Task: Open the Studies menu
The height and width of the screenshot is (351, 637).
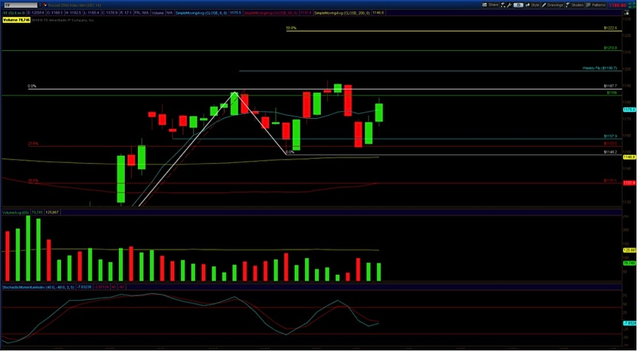Action: click(575, 5)
